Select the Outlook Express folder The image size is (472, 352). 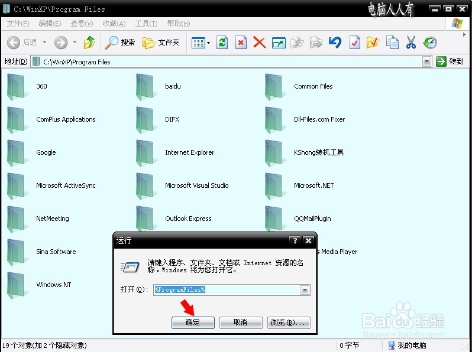[x=174, y=219]
